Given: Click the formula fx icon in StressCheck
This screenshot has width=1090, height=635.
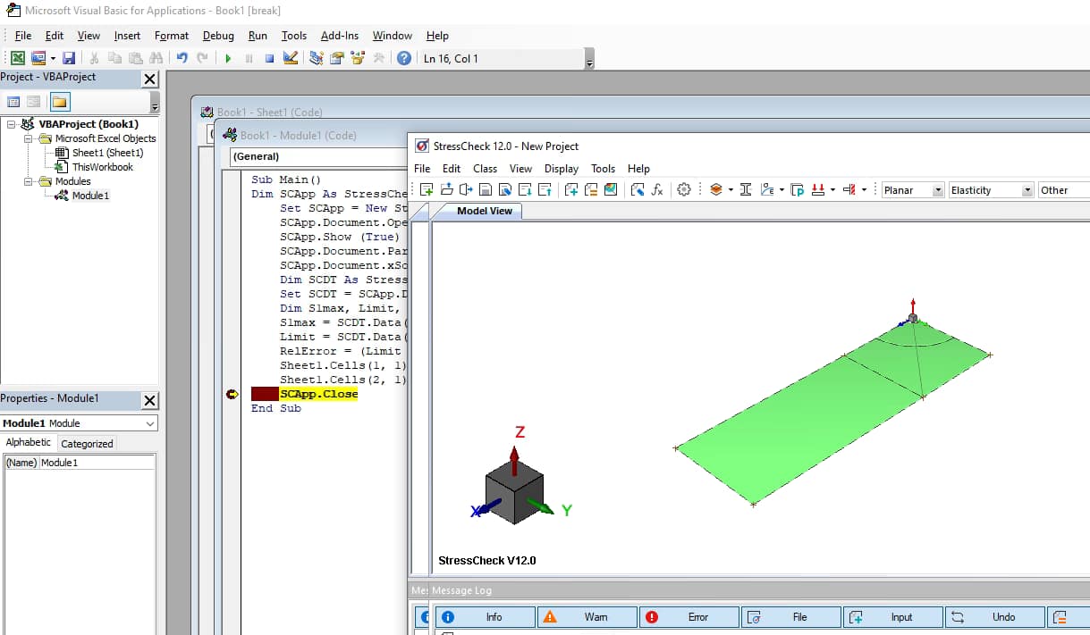Looking at the screenshot, I should pos(657,190).
